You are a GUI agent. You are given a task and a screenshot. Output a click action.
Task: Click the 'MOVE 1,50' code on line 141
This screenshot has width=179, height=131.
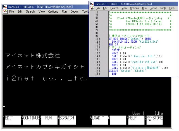[x=119, y=59]
